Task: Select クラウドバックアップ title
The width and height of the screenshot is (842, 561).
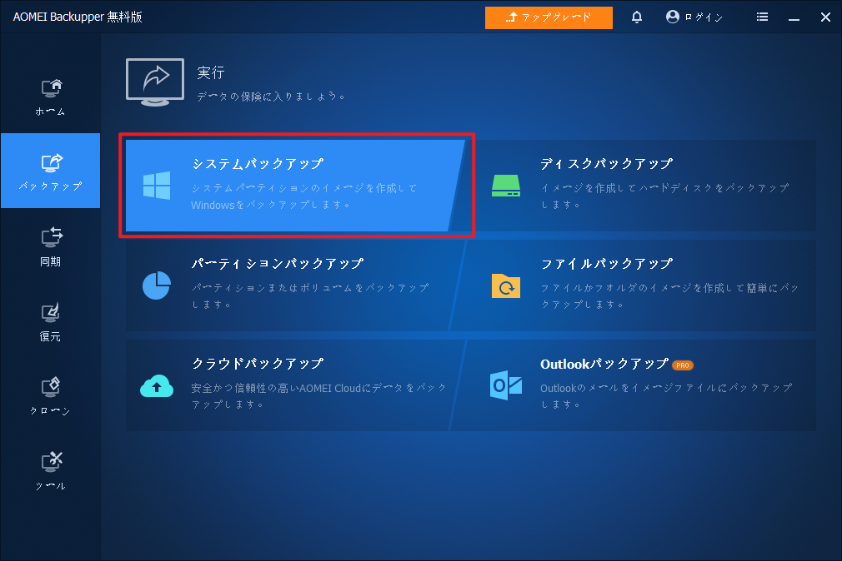Action: (258, 364)
